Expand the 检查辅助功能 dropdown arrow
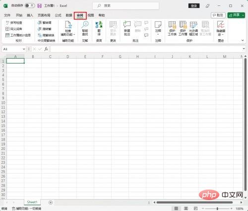 (x=74, y=34)
